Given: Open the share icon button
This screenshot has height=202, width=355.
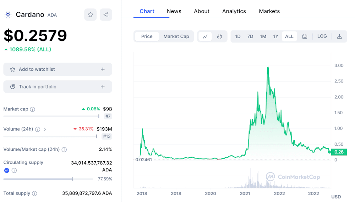Looking at the screenshot, I should pyautogui.click(x=106, y=15).
